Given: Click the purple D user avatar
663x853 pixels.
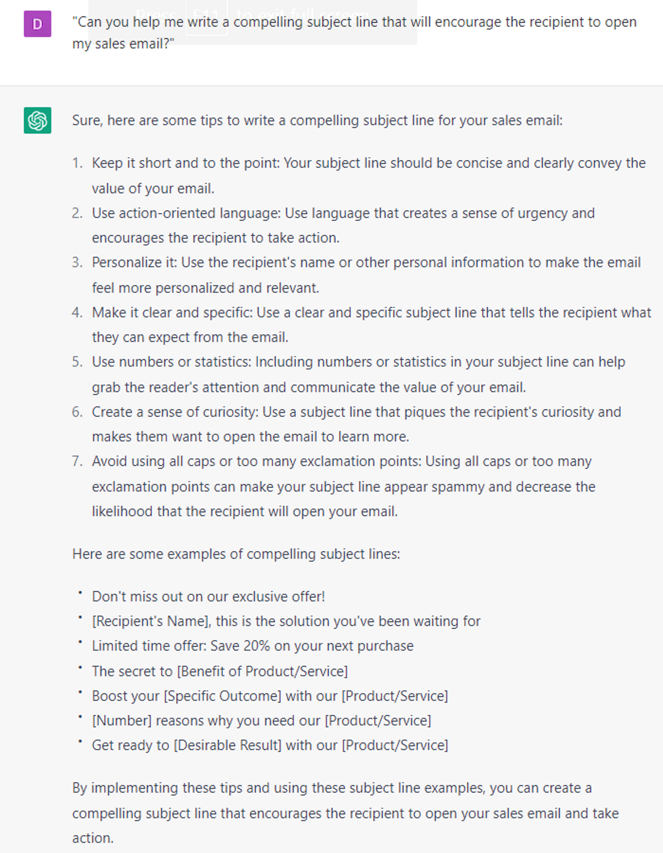Looking at the screenshot, I should coord(37,24).
